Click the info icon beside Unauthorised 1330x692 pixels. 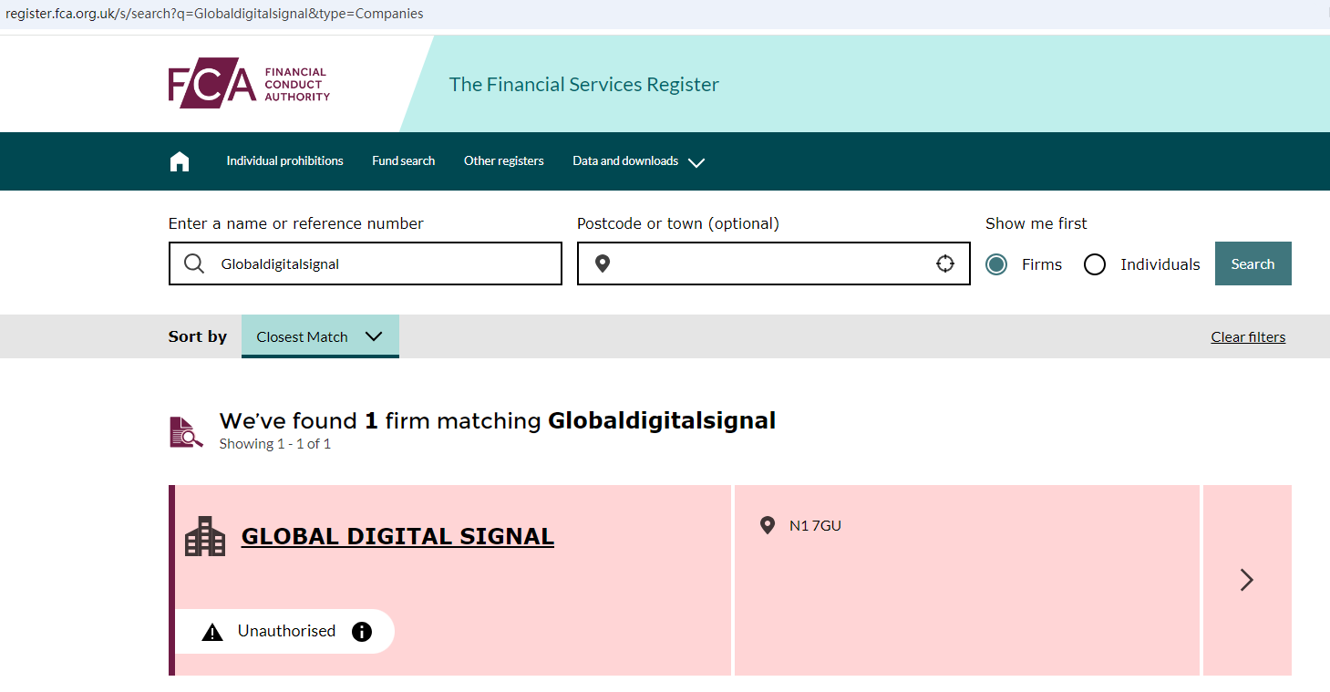click(x=362, y=632)
